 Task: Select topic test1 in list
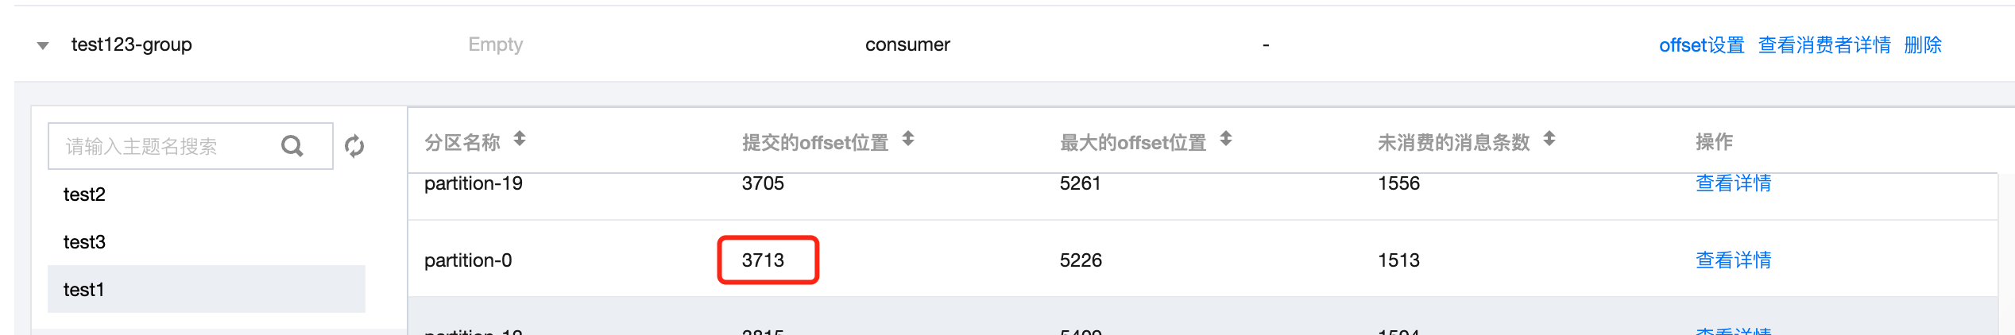84,290
